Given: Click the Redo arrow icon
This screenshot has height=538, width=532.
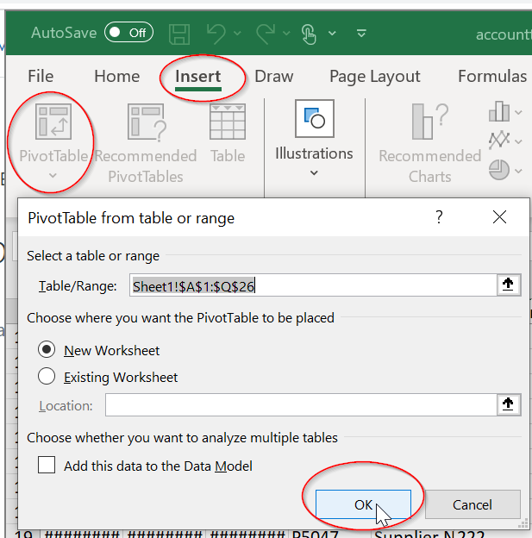Looking at the screenshot, I should 266,34.
